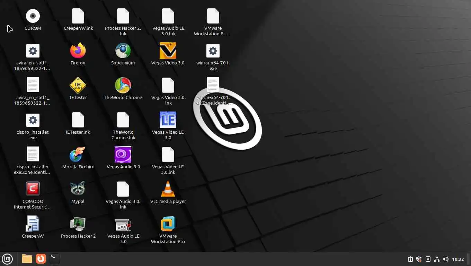Select the IETester application icon
Image resolution: width=471 pixels, height=266 pixels.
coord(78,85)
